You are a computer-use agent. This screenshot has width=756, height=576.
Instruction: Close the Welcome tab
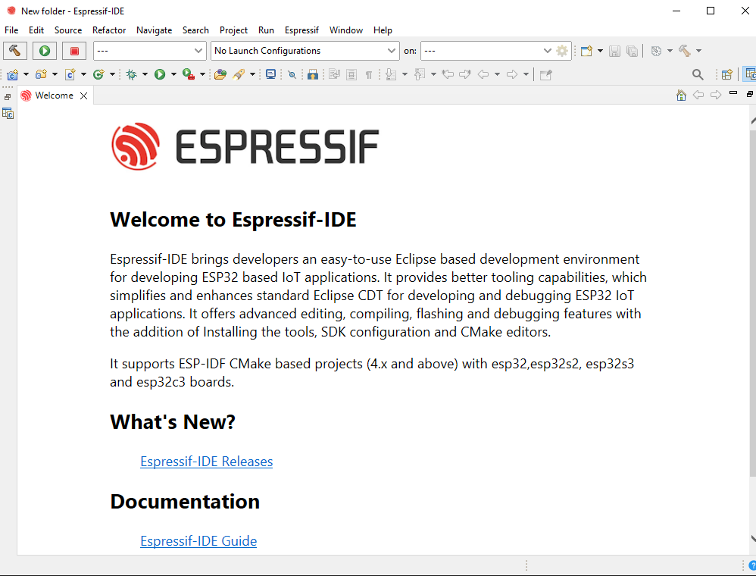84,95
